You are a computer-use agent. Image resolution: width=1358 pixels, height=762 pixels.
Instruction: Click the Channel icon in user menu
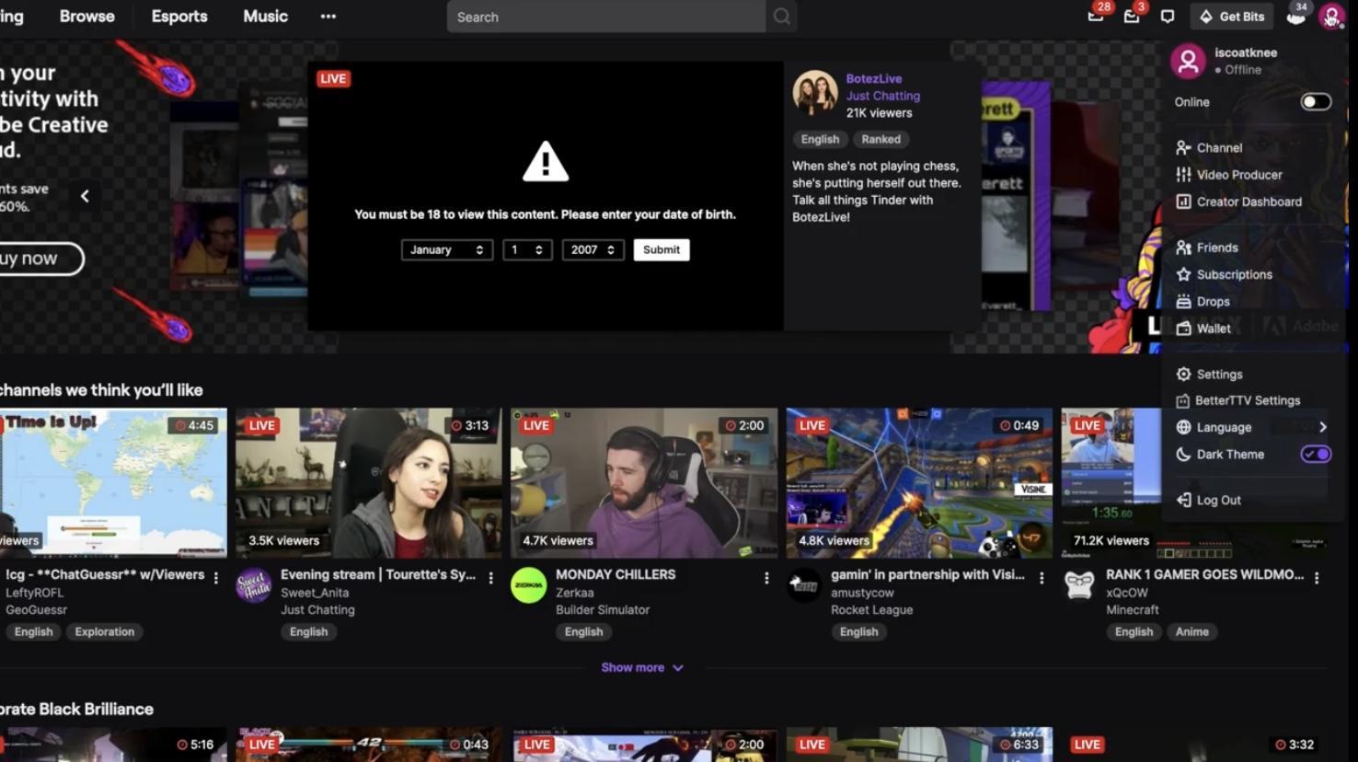point(1183,148)
